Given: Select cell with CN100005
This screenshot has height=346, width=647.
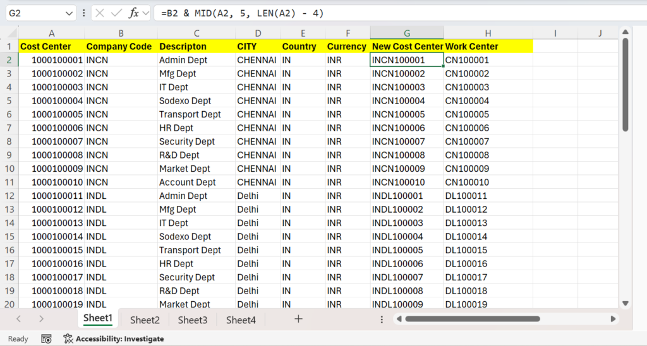Looking at the screenshot, I should [x=488, y=114].
